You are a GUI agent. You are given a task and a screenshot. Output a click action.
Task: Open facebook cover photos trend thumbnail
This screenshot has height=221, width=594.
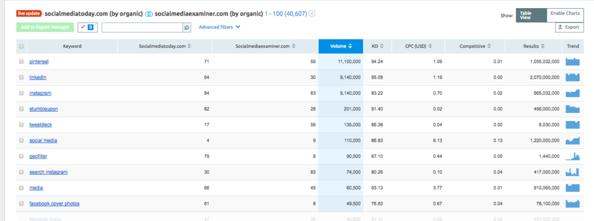click(x=573, y=204)
